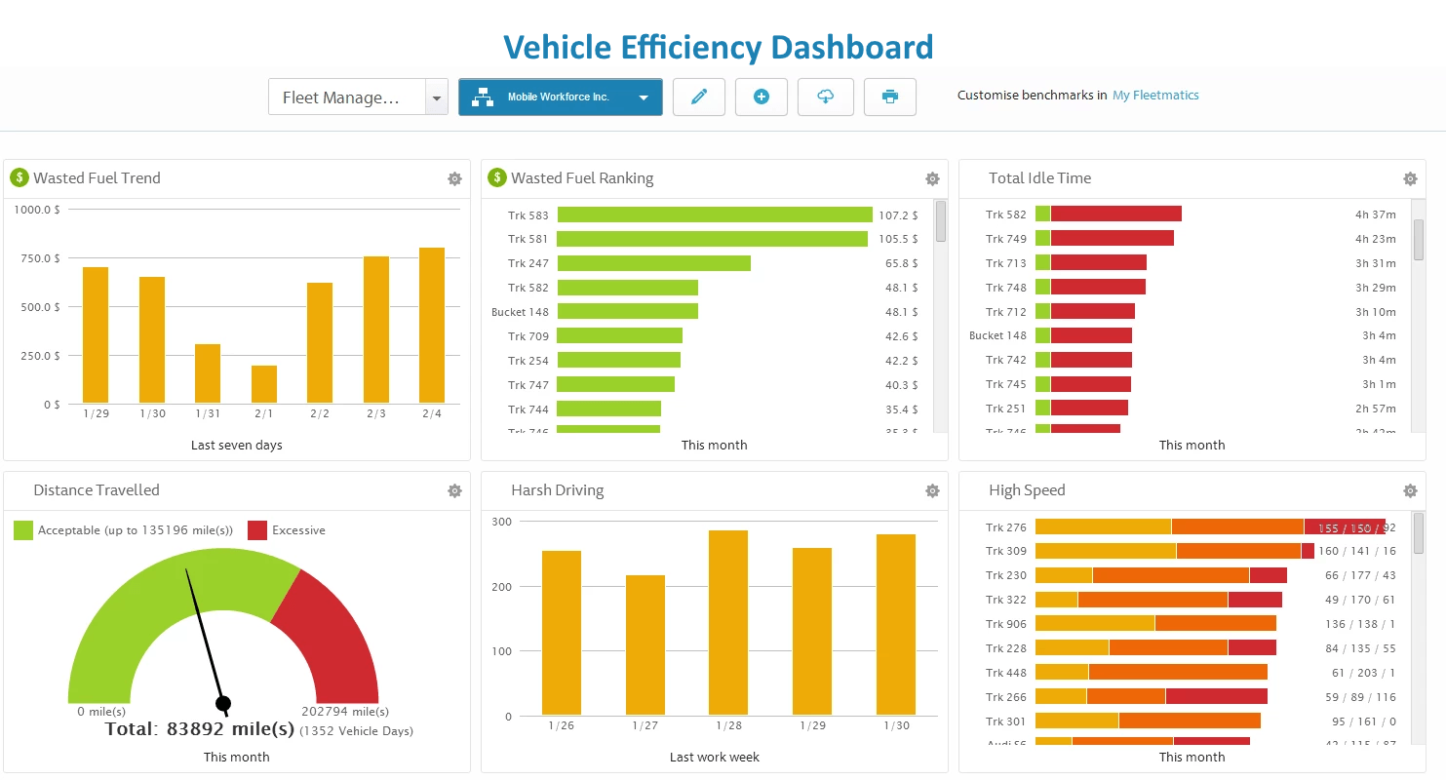
Task: Click Trk 749 red idle time bar
Action: pos(1113,238)
